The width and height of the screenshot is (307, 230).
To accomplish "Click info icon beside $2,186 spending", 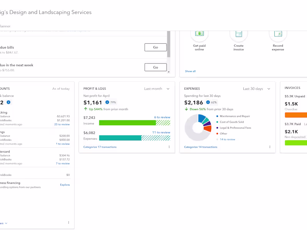I will click(208, 102).
